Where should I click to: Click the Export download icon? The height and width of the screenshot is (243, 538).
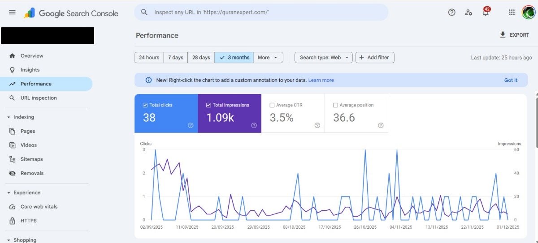[503, 35]
